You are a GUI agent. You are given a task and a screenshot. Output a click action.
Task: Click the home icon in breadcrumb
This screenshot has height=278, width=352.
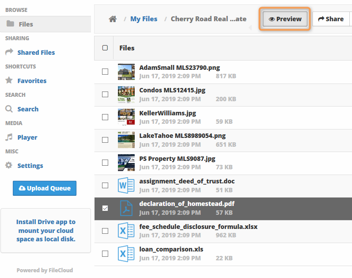(113, 19)
